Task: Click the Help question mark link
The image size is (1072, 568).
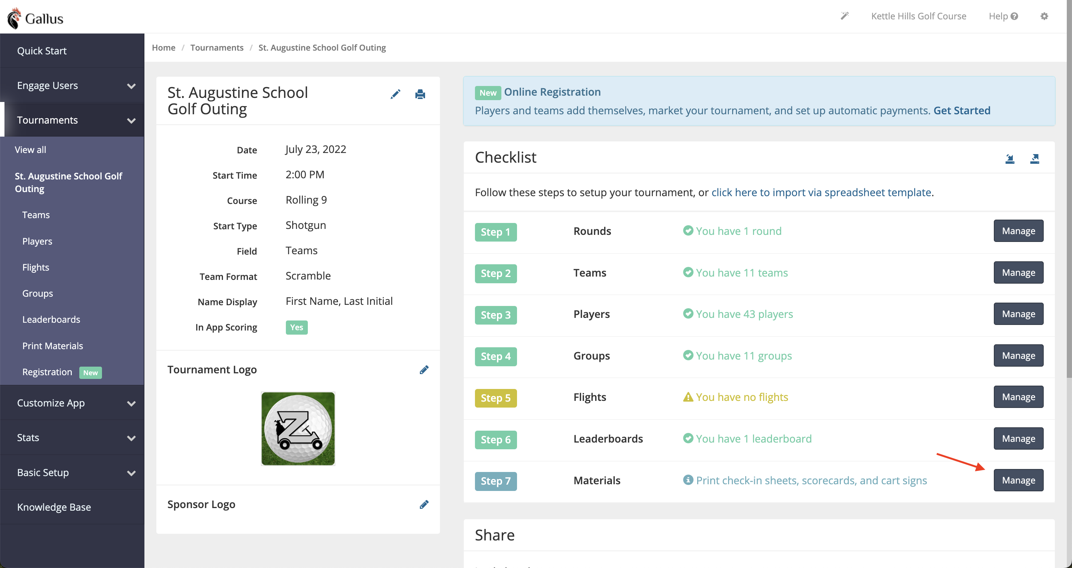Action: (1004, 16)
